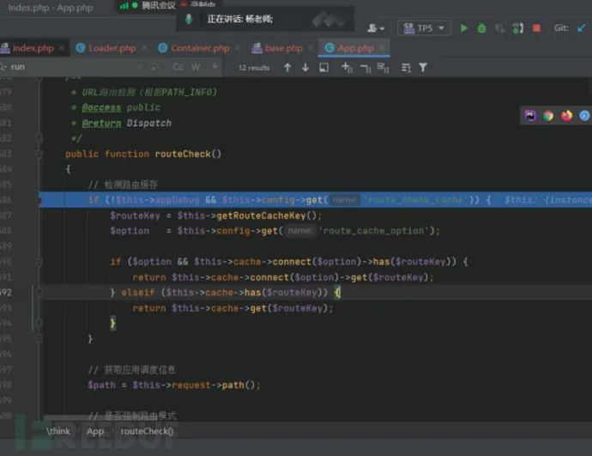Toggle listening for PHP debug connections
The height and width of the screenshot is (456, 592).
pos(518,28)
